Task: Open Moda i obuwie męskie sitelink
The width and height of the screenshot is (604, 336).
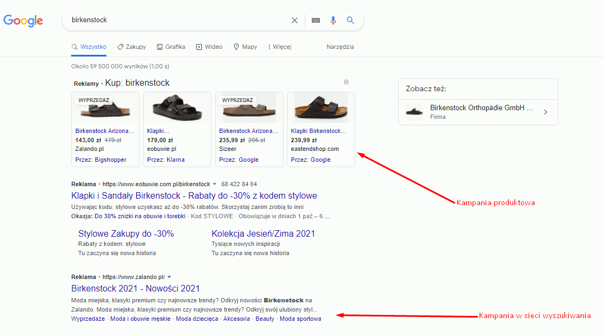Action: coord(140,319)
